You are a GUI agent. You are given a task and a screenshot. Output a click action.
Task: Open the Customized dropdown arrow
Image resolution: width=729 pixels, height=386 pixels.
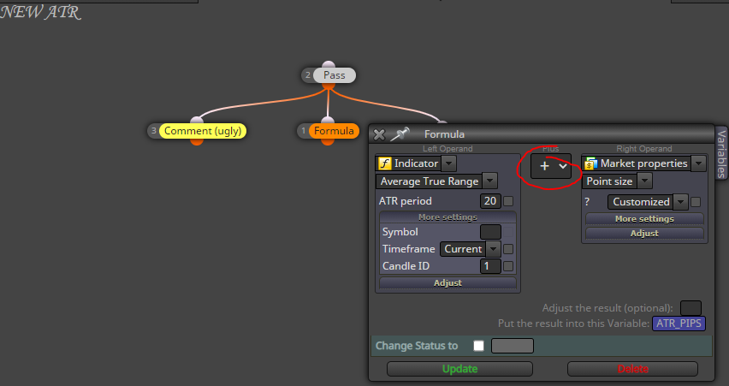(x=680, y=202)
